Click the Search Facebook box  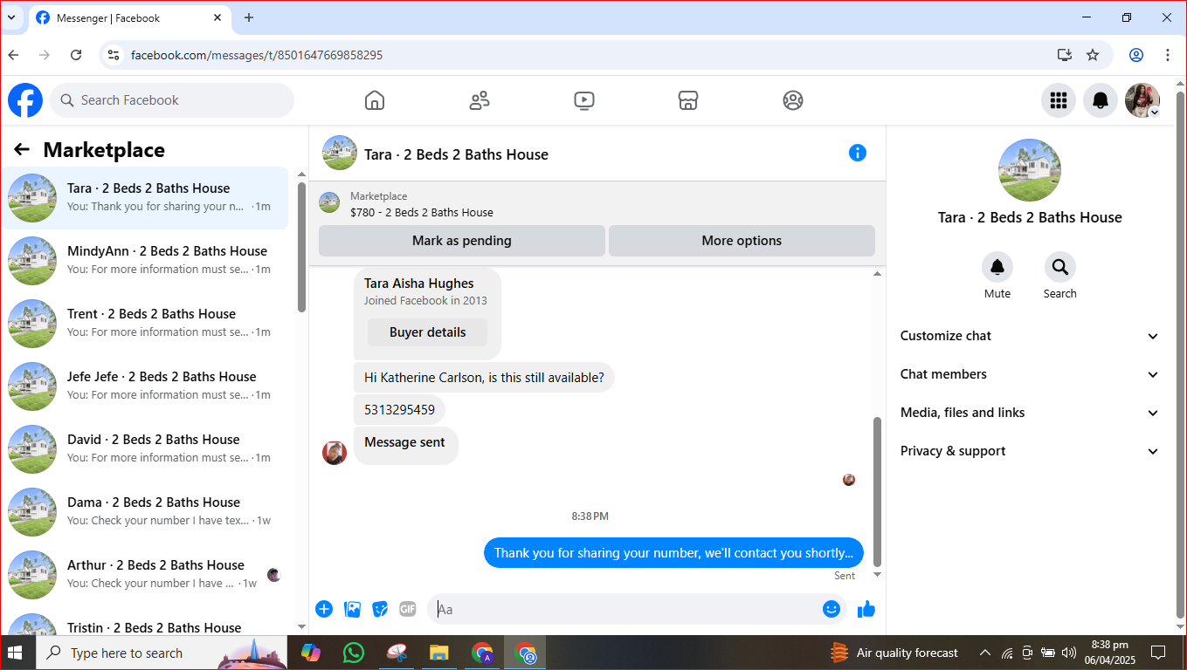pyautogui.click(x=172, y=100)
